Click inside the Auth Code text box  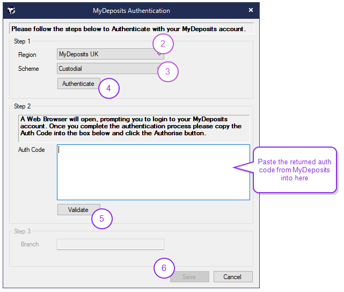(153, 172)
